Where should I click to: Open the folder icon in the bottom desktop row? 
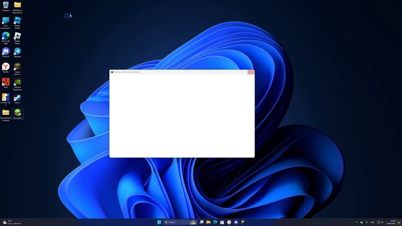[x=6, y=115]
